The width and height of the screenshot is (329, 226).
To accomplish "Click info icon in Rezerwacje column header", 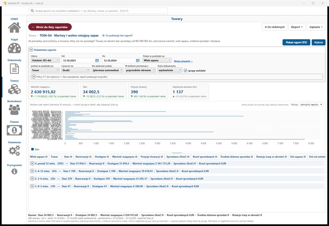I will tap(90, 157).
